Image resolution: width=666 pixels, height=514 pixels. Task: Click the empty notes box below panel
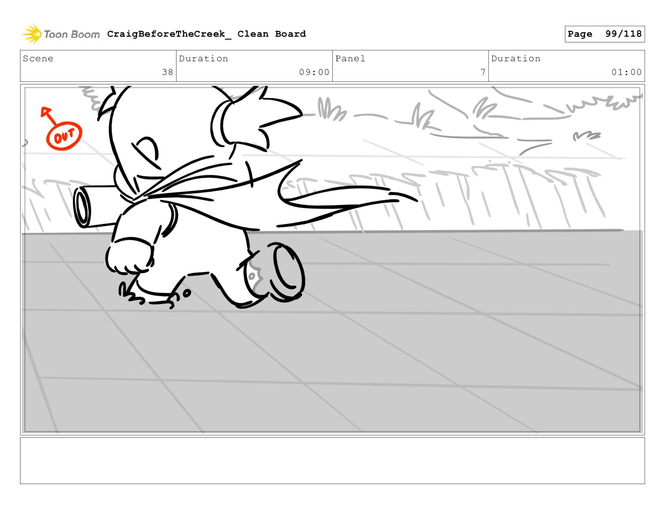pyautogui.click(x=332, y=461)
